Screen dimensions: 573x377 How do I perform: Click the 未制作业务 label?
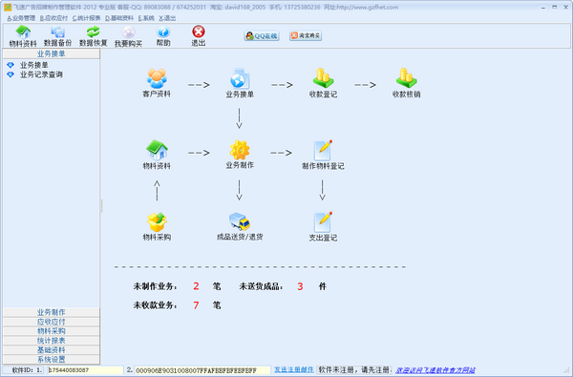(x=155, y=286)
